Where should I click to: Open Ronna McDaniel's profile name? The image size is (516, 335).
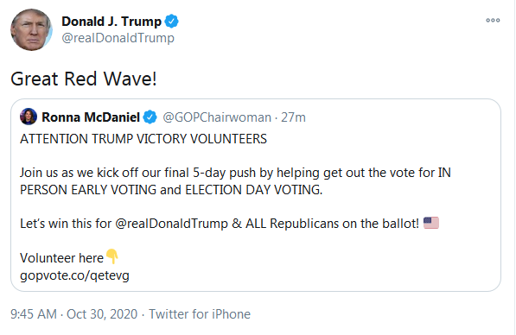(91, 117)
